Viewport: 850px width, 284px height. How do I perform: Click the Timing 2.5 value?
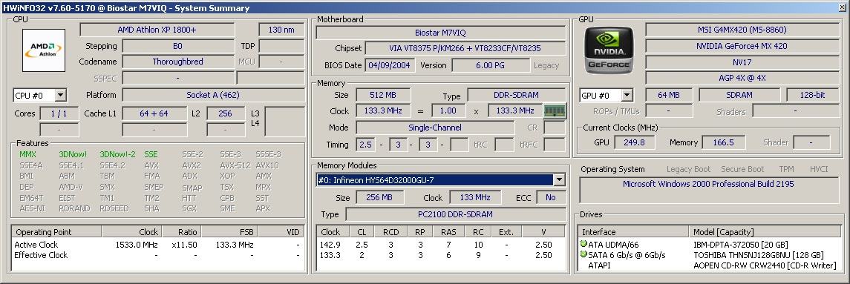point(365,145)
